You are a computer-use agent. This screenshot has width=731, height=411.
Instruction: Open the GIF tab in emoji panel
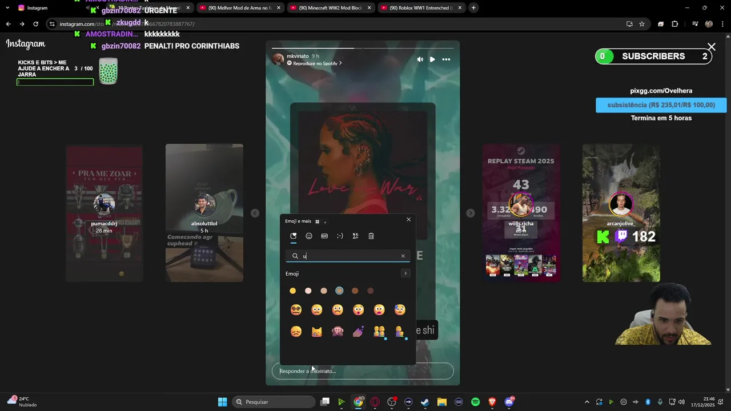pos(324,236)
